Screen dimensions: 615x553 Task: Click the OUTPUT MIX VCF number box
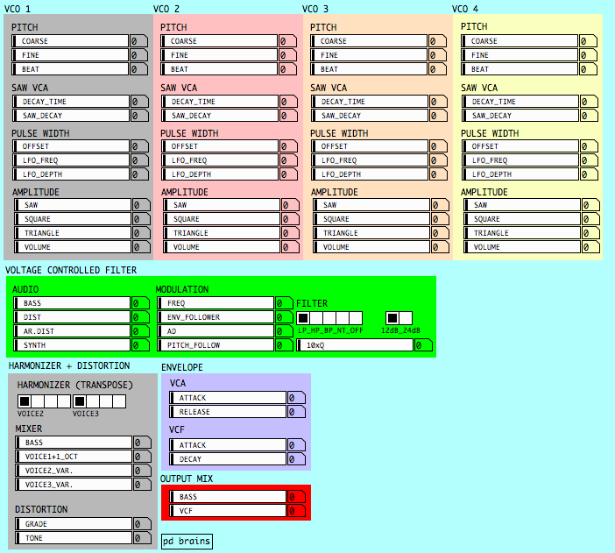coord(296,512)
